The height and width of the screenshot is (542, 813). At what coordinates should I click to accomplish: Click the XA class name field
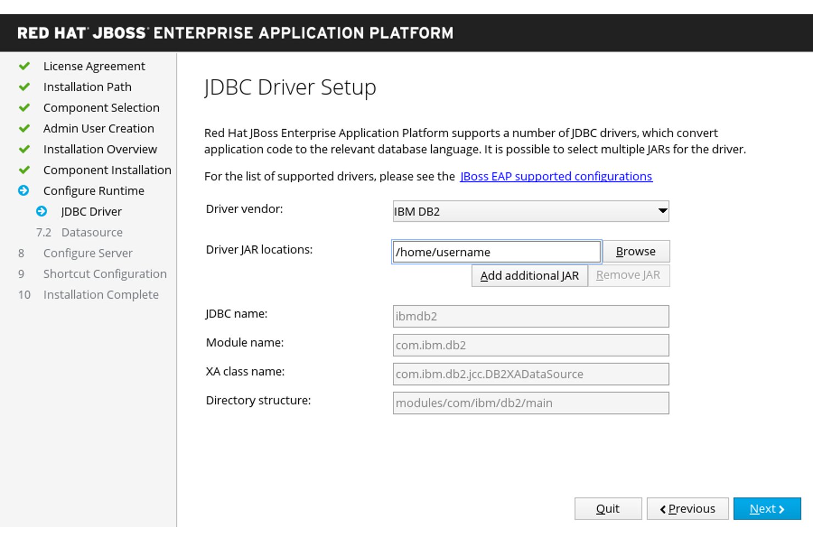(531, 374)
